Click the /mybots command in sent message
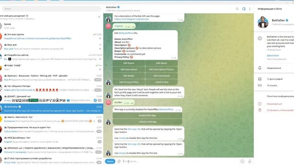 pyautogui.click(x=119, y=26)
